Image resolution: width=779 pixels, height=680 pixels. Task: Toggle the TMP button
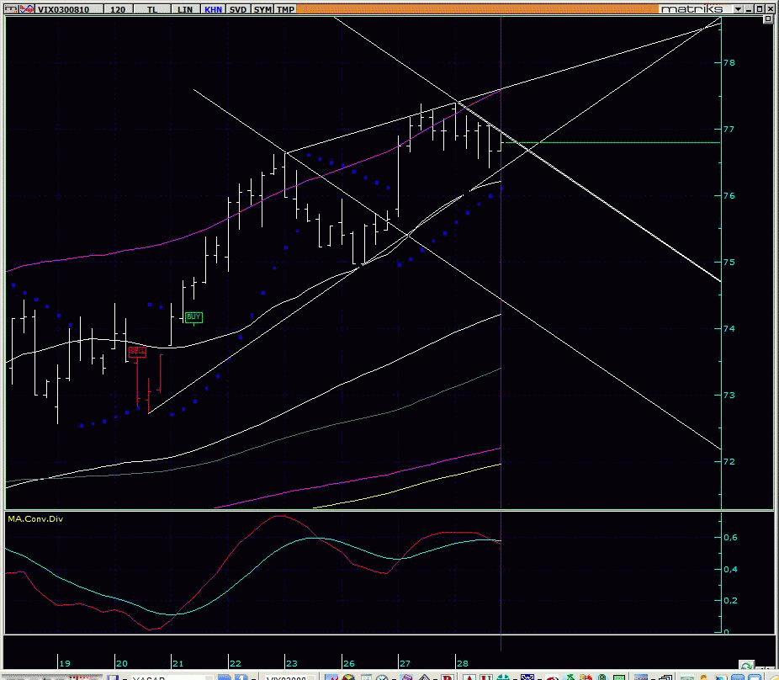285,9
